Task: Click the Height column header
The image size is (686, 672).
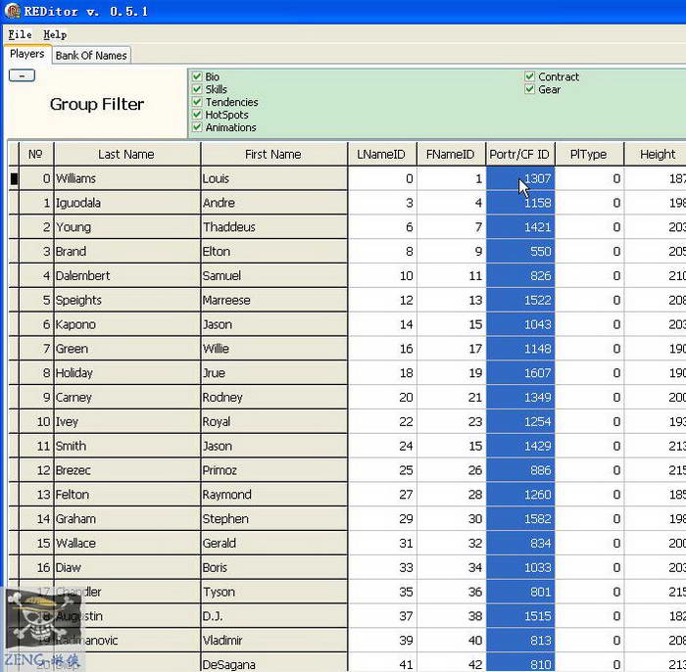Action: point(657,154)
